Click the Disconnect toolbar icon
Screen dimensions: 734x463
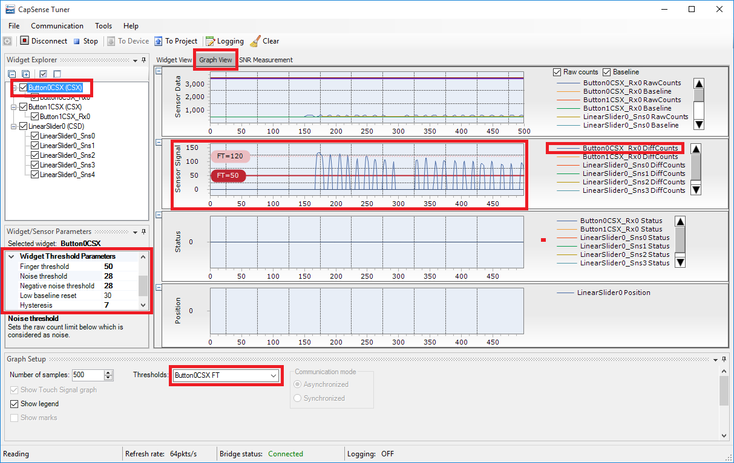coord(25,41)
